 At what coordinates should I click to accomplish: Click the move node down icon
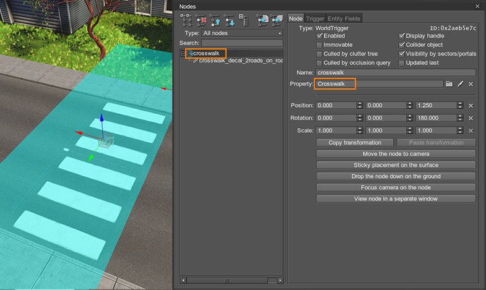(230, 20)
